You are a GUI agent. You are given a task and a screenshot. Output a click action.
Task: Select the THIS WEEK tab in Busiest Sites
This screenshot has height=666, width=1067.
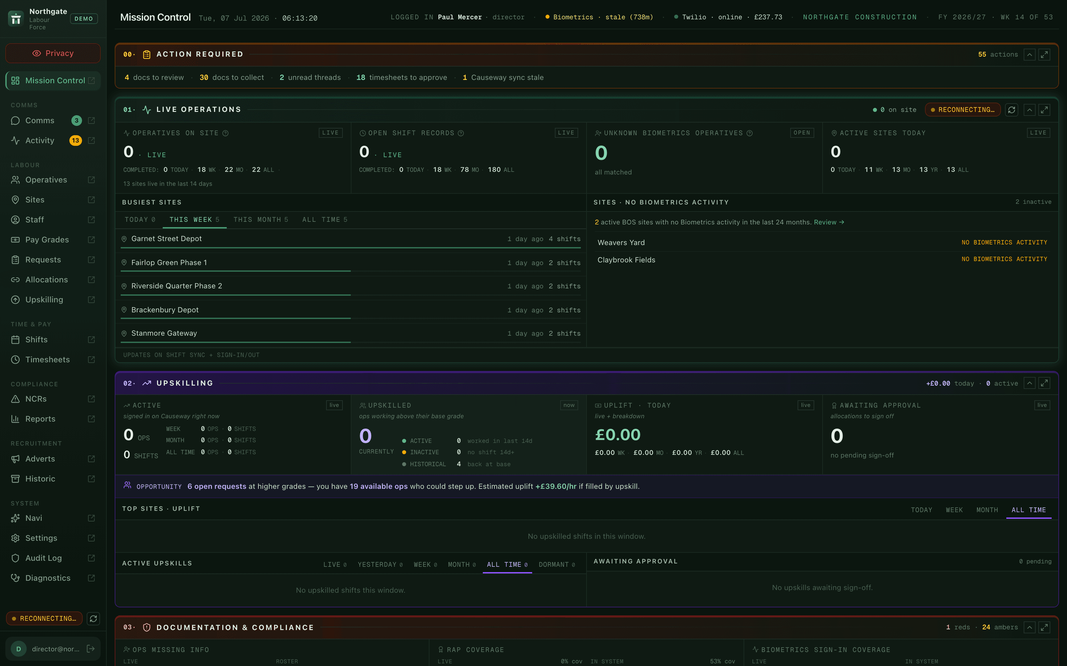[x=194, y=219]
